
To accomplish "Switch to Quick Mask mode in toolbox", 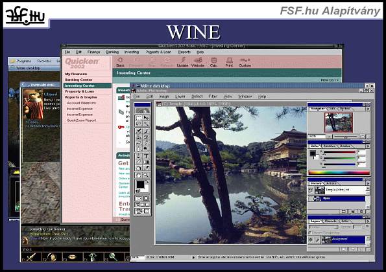I will click(147, 199).
